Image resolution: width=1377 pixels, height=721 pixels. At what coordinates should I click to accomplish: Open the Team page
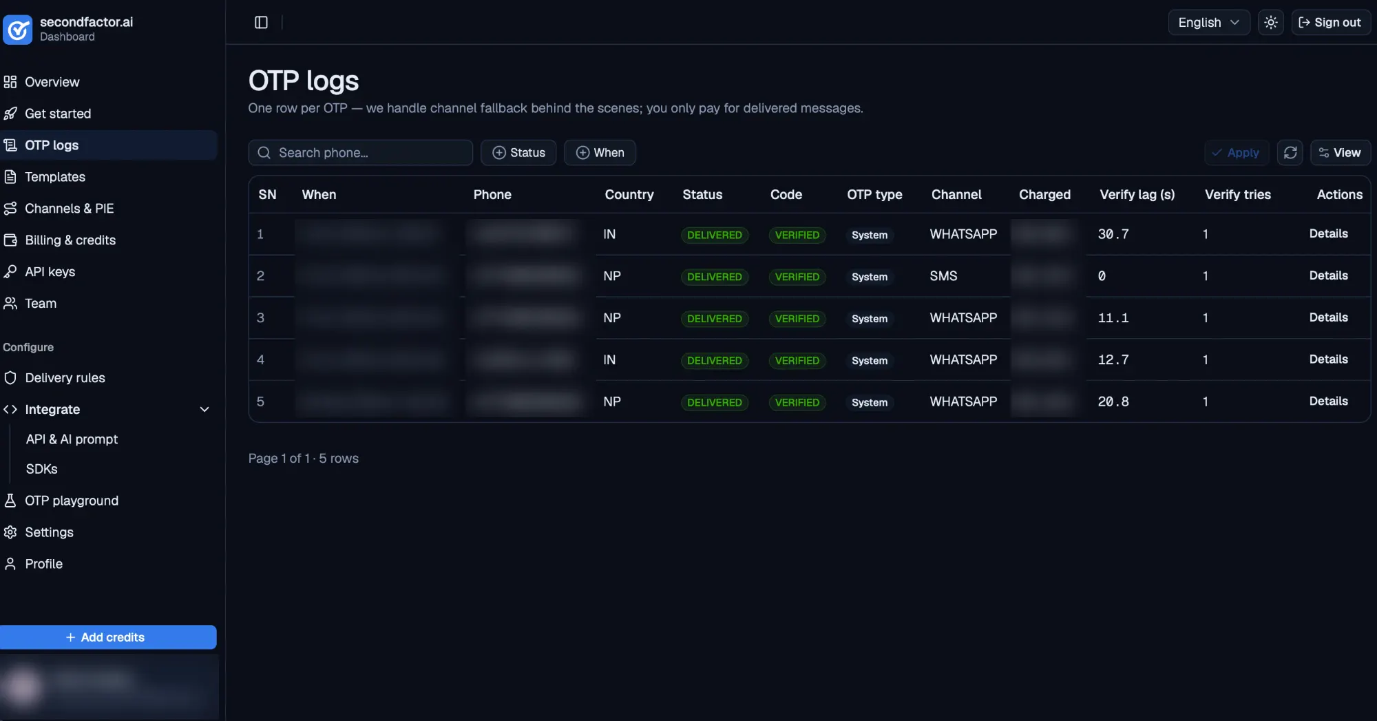click(x=109, y=304)
